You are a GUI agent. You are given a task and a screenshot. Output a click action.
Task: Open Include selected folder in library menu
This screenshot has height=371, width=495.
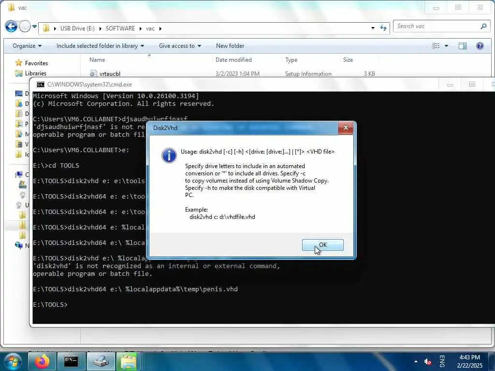pyautogui.click(x=100, y=46)
